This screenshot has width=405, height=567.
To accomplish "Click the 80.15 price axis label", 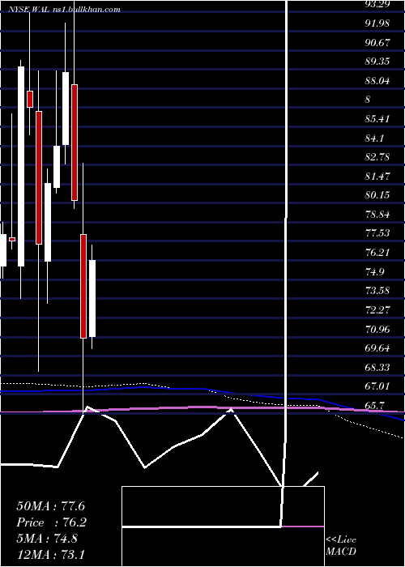I will click(377, 195).
